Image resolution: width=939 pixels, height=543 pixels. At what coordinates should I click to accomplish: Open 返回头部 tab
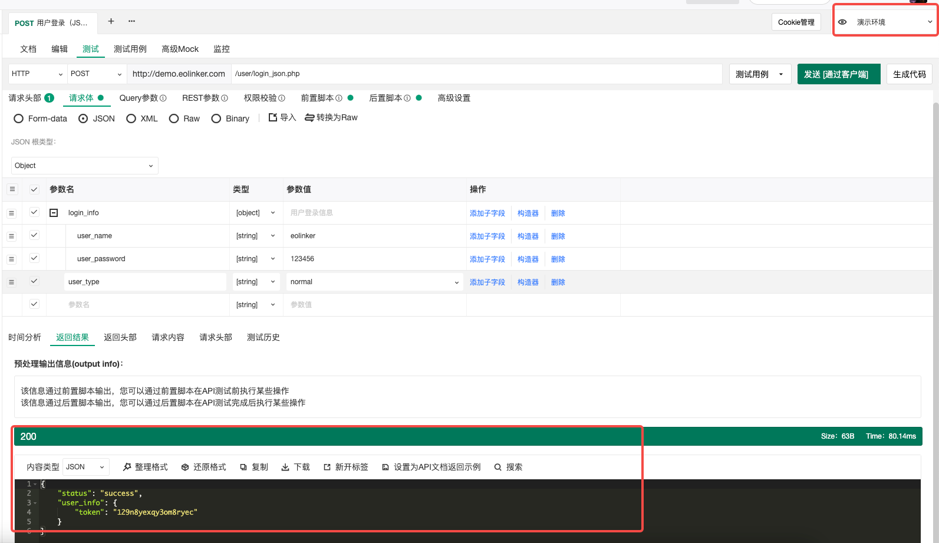click(120, 337)
